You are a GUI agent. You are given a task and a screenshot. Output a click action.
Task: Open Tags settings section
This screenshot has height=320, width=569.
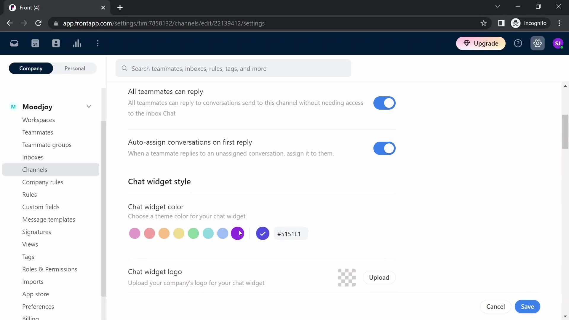pyautogui.click(x=28, y=257)
